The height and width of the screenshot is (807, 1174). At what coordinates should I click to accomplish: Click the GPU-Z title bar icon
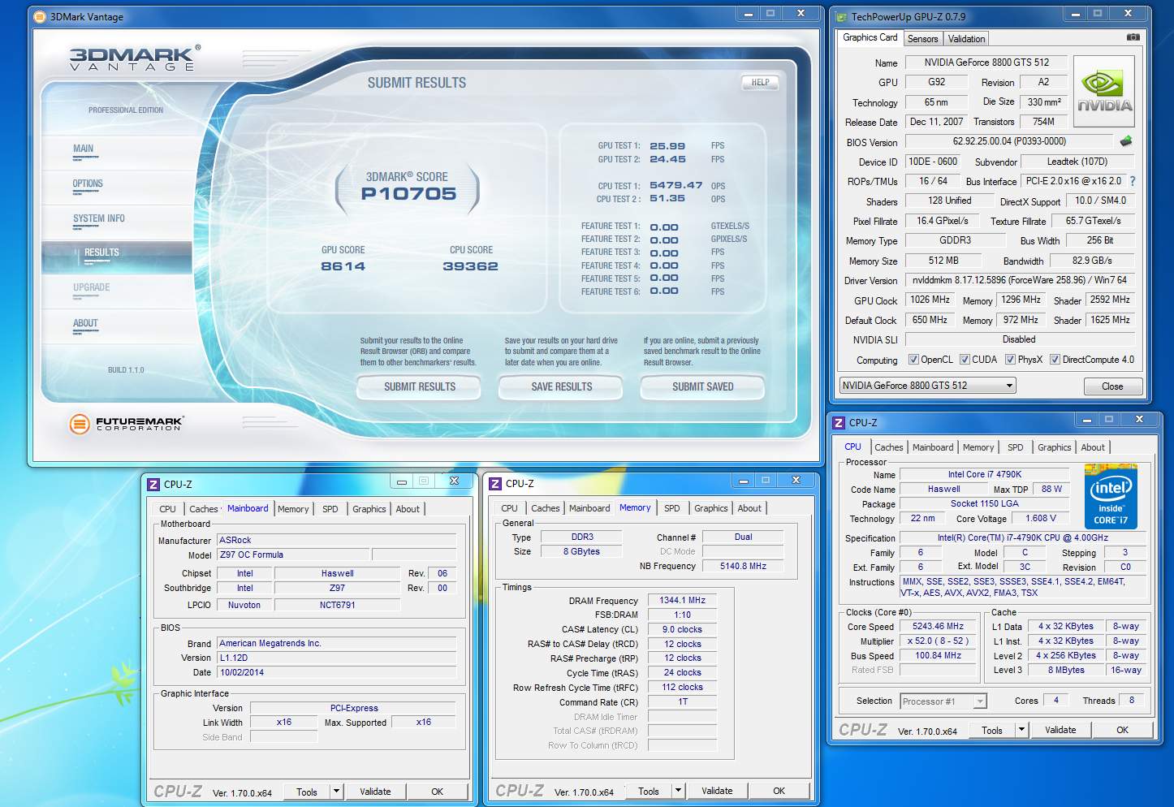tap(841, 16)
